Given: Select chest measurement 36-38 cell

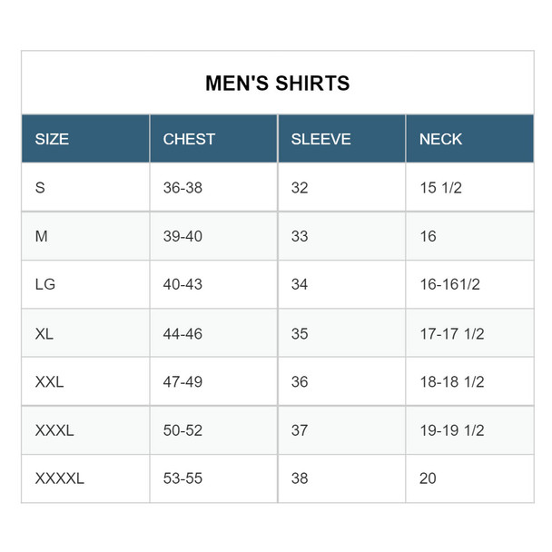Looking at the screenshot, I should pyautogui.click(x=182, y=188).
